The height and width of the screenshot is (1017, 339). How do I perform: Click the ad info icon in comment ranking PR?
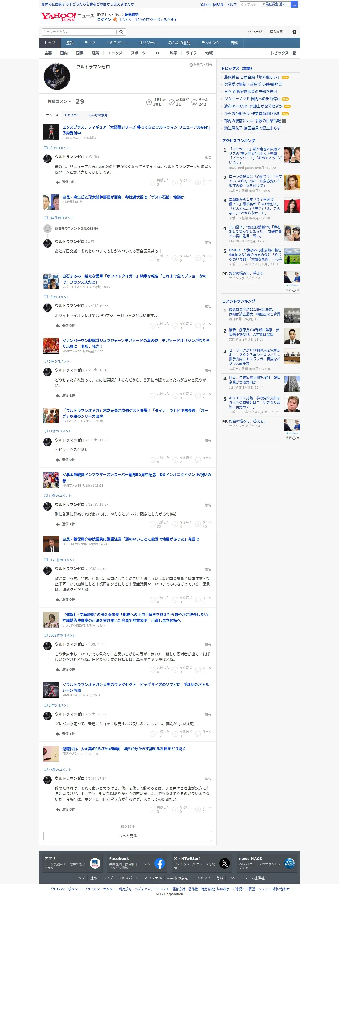click(294, 438)
